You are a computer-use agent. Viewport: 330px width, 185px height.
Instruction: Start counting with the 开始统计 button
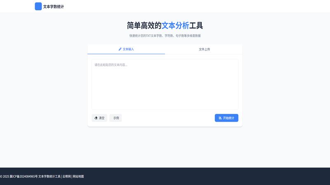click(x=226, y=118)
